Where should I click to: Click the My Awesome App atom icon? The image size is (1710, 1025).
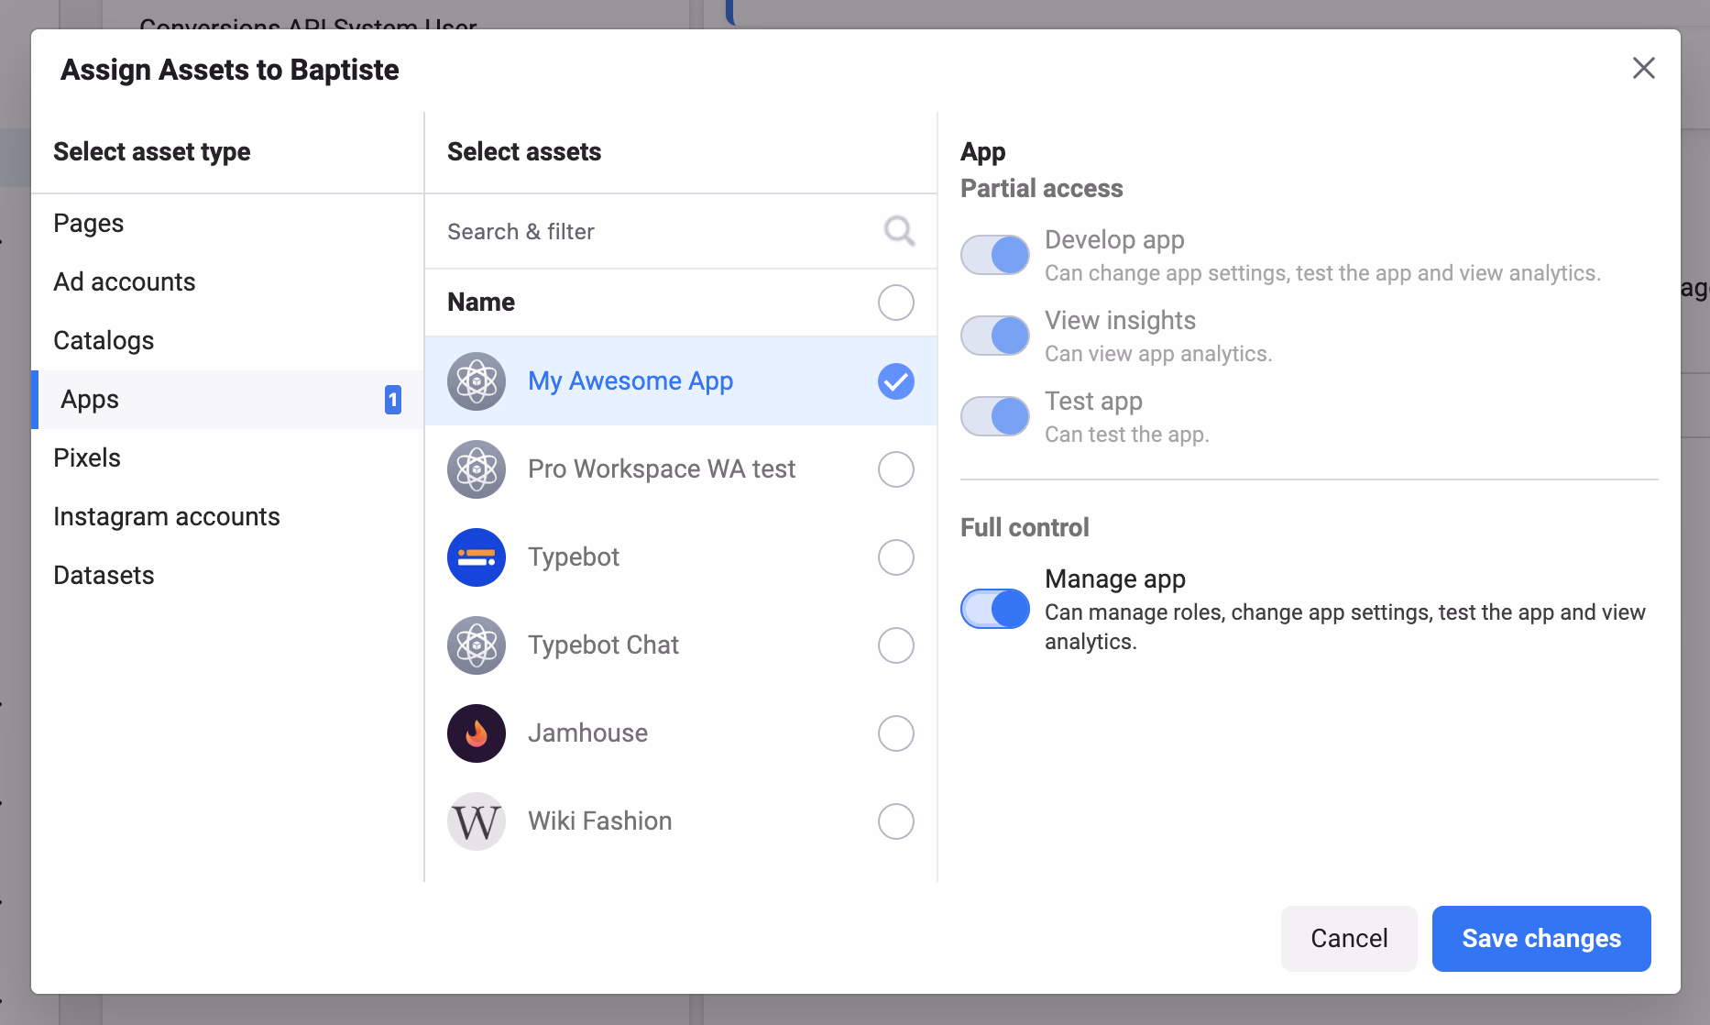point(476,380)
